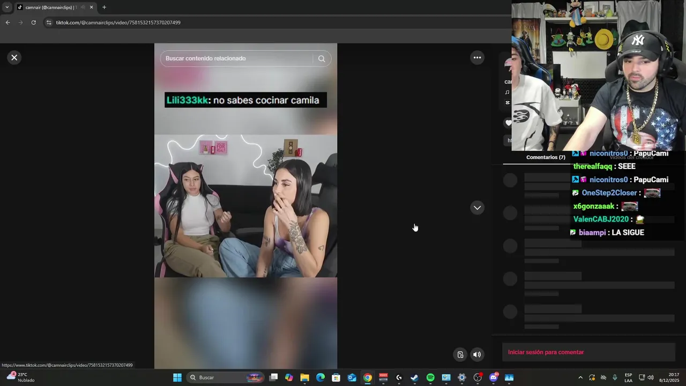Open Settings gear app in taskbar
This screenshot has height=386, width=686.
tap(462, 377)
